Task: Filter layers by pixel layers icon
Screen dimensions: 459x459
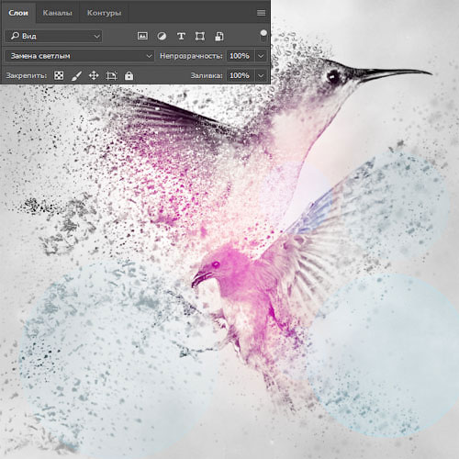Action: coord(142,36)
